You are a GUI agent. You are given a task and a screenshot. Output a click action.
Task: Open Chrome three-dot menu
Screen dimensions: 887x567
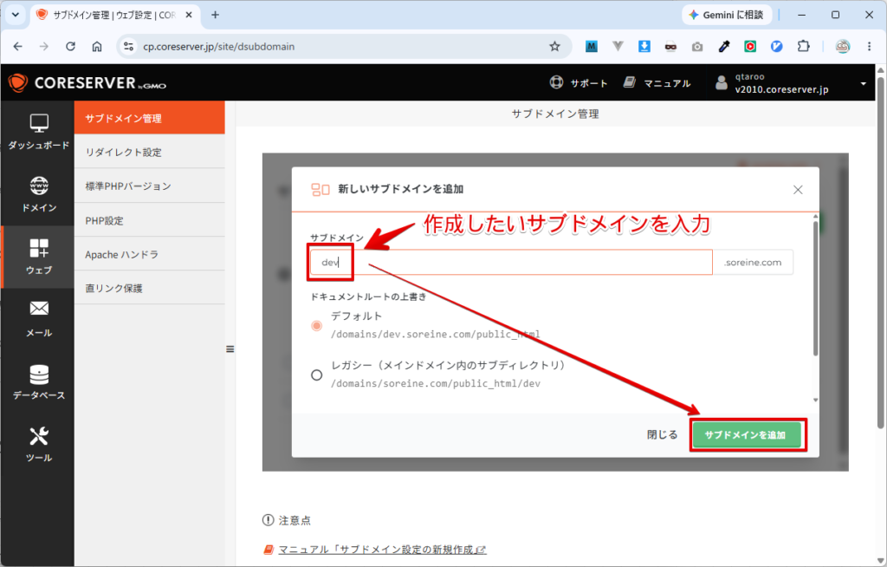coord(870,47)
